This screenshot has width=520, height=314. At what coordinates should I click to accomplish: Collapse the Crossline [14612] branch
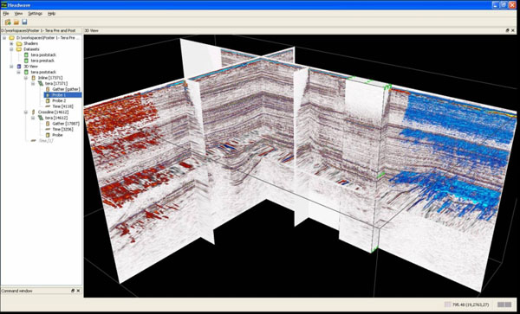click(x=26, y=112)
